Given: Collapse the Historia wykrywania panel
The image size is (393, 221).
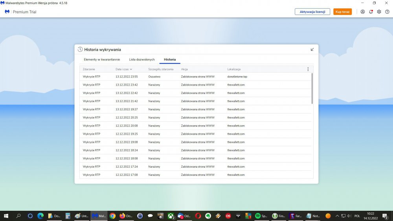Looking at the screenshot, I should coord(312,49).
